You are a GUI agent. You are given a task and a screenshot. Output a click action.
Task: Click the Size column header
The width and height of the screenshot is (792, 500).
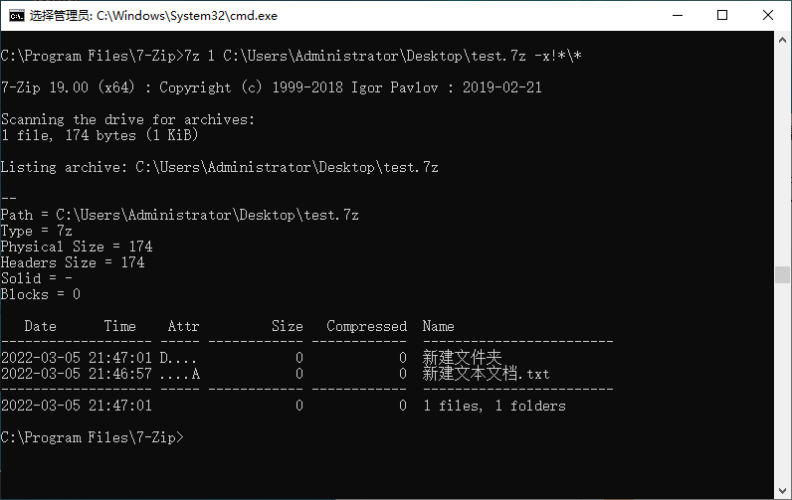(x=287, y=326)
